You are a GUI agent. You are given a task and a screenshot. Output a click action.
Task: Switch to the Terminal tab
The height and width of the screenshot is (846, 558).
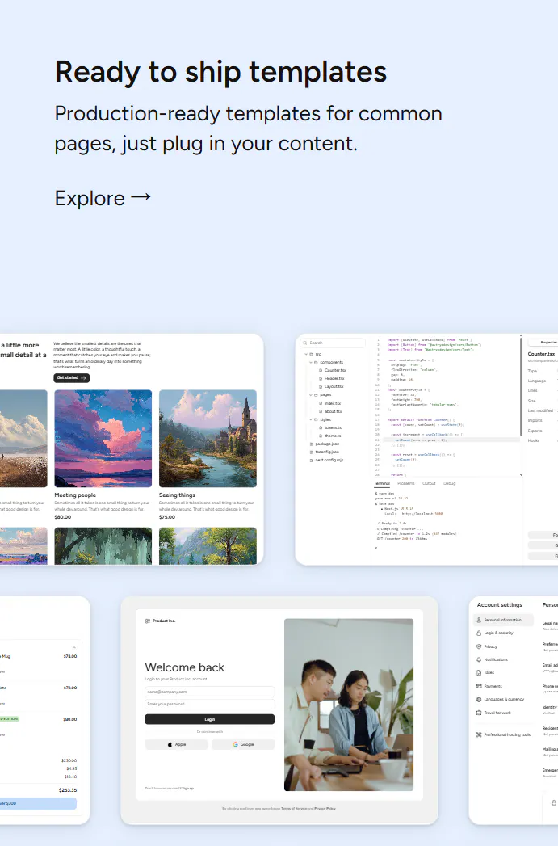pyautogui.click(x=382, y=483)
